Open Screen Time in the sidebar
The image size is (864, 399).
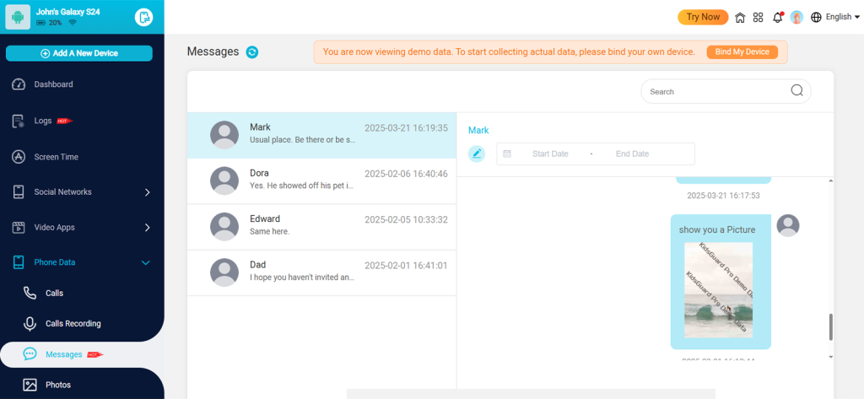point(56,157)
